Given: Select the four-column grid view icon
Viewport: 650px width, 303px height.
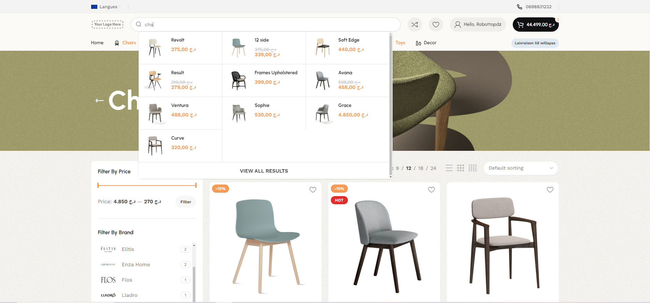Looking at the screenshot, I should [472, 168].
